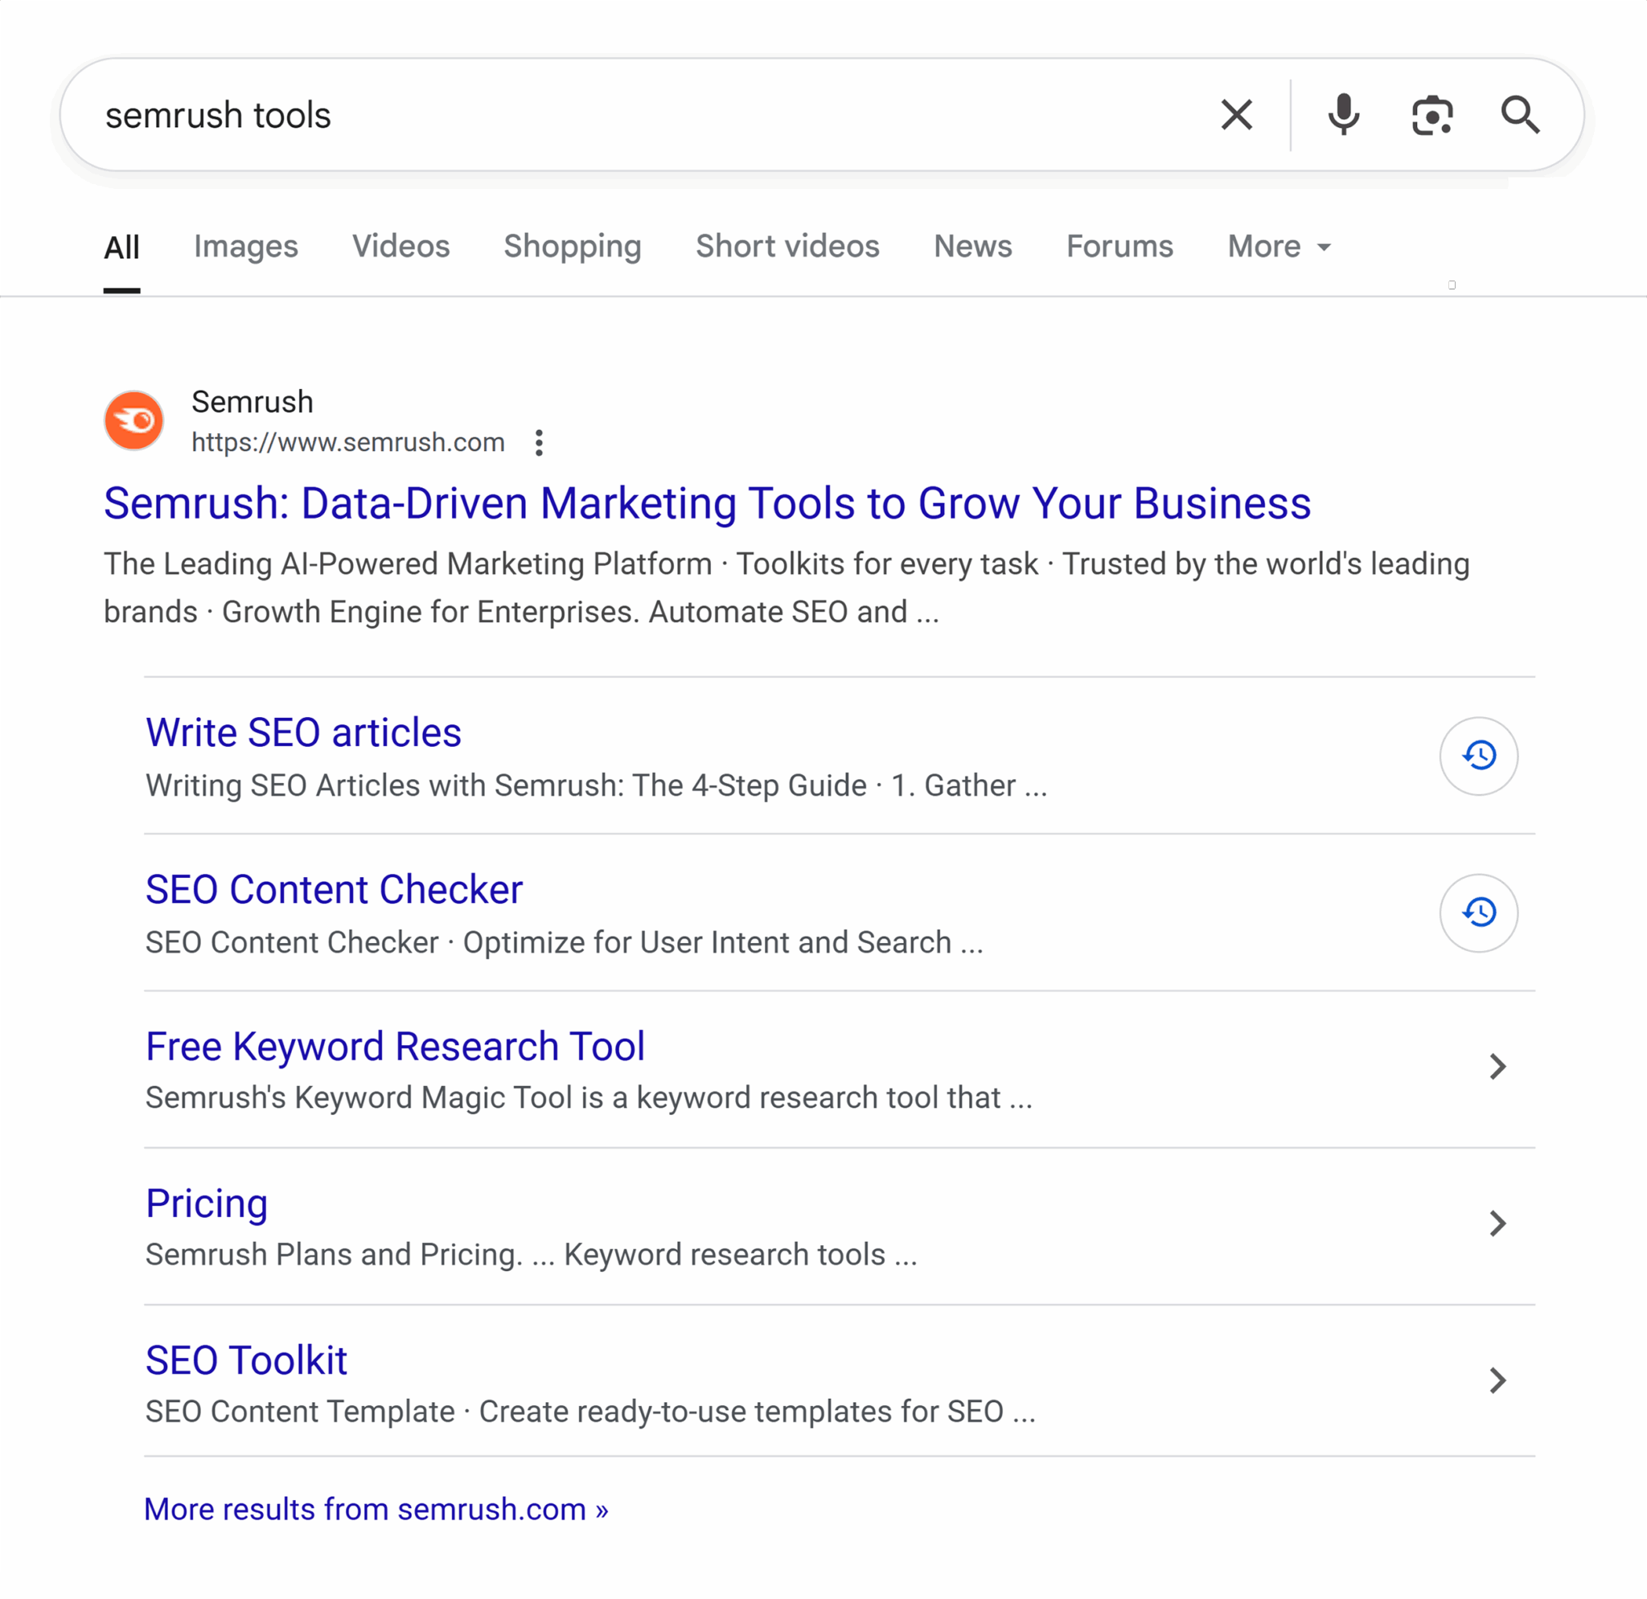Click the history icon beside Write SEO articles
The height and width of the screenshot is (1599, 1647).
[x=1479, y=756]
